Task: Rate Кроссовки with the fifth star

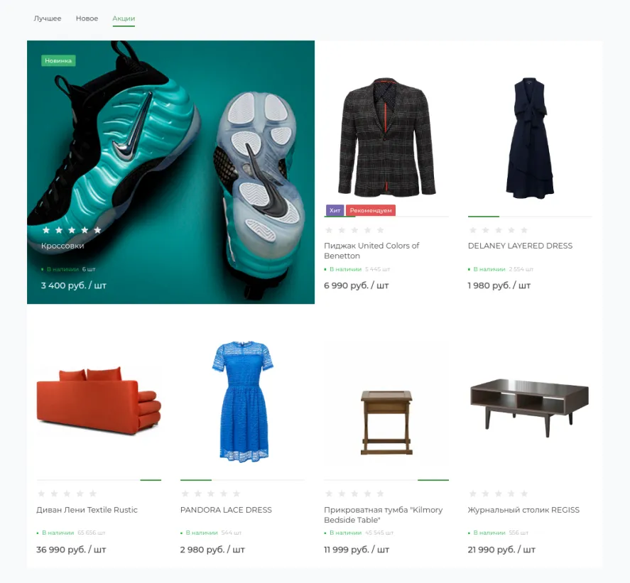Action: [97, 230]
